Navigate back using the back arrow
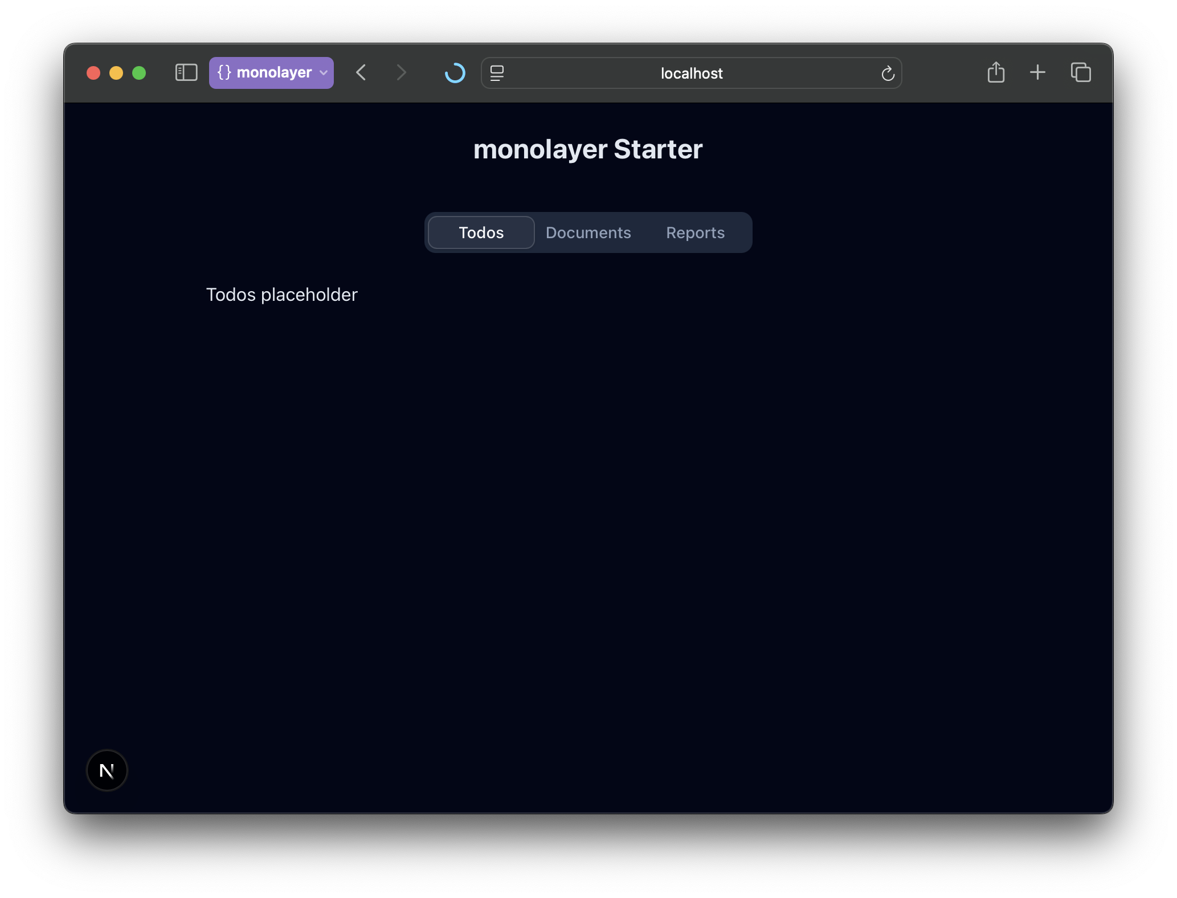This screenshot has height=898, width=1177. tap(361, 72)
